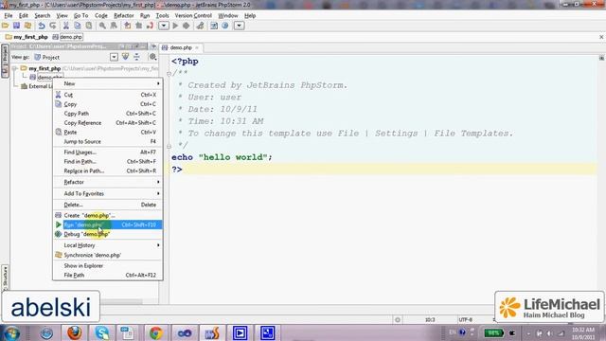Open Settings via wrench toolbar icon
This screenshot has height=341, width=606.
(200, 26)
